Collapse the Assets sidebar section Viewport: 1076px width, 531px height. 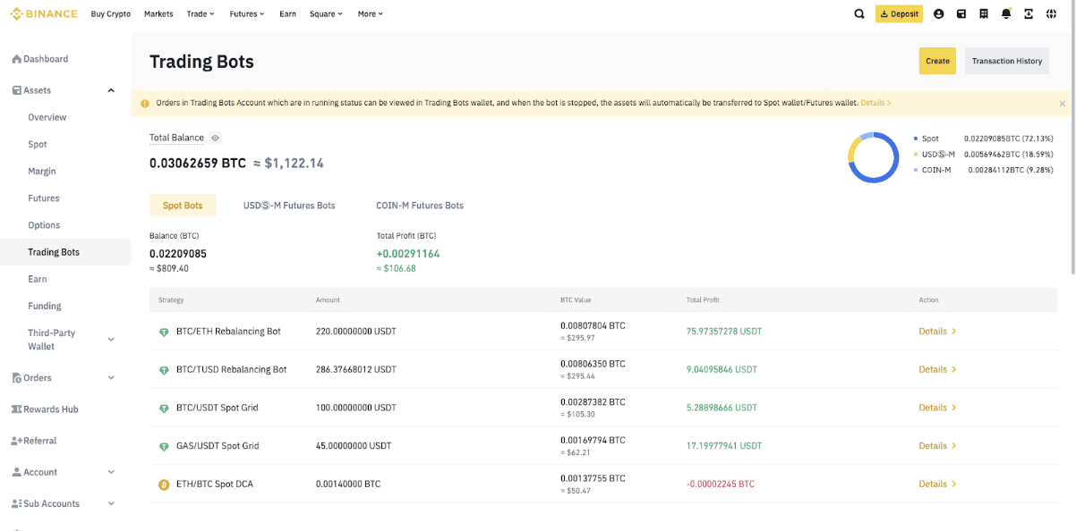pyautogui.click(x=111, y=90)
